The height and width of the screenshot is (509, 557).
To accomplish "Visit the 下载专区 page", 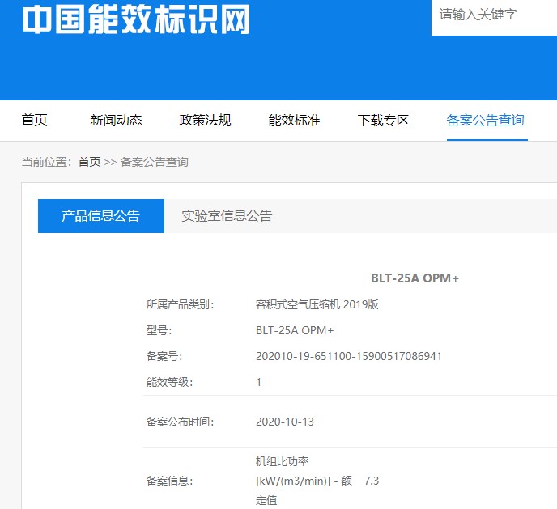I will click(383, 120).
